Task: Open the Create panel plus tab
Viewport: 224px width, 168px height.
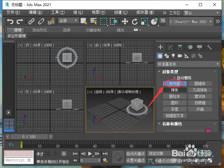Action: coord(160,47)
